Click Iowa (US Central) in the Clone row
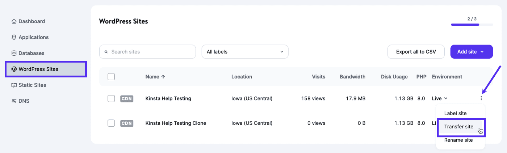The height and width of the screenshot is (153, 507). click(x=252, y=123)
